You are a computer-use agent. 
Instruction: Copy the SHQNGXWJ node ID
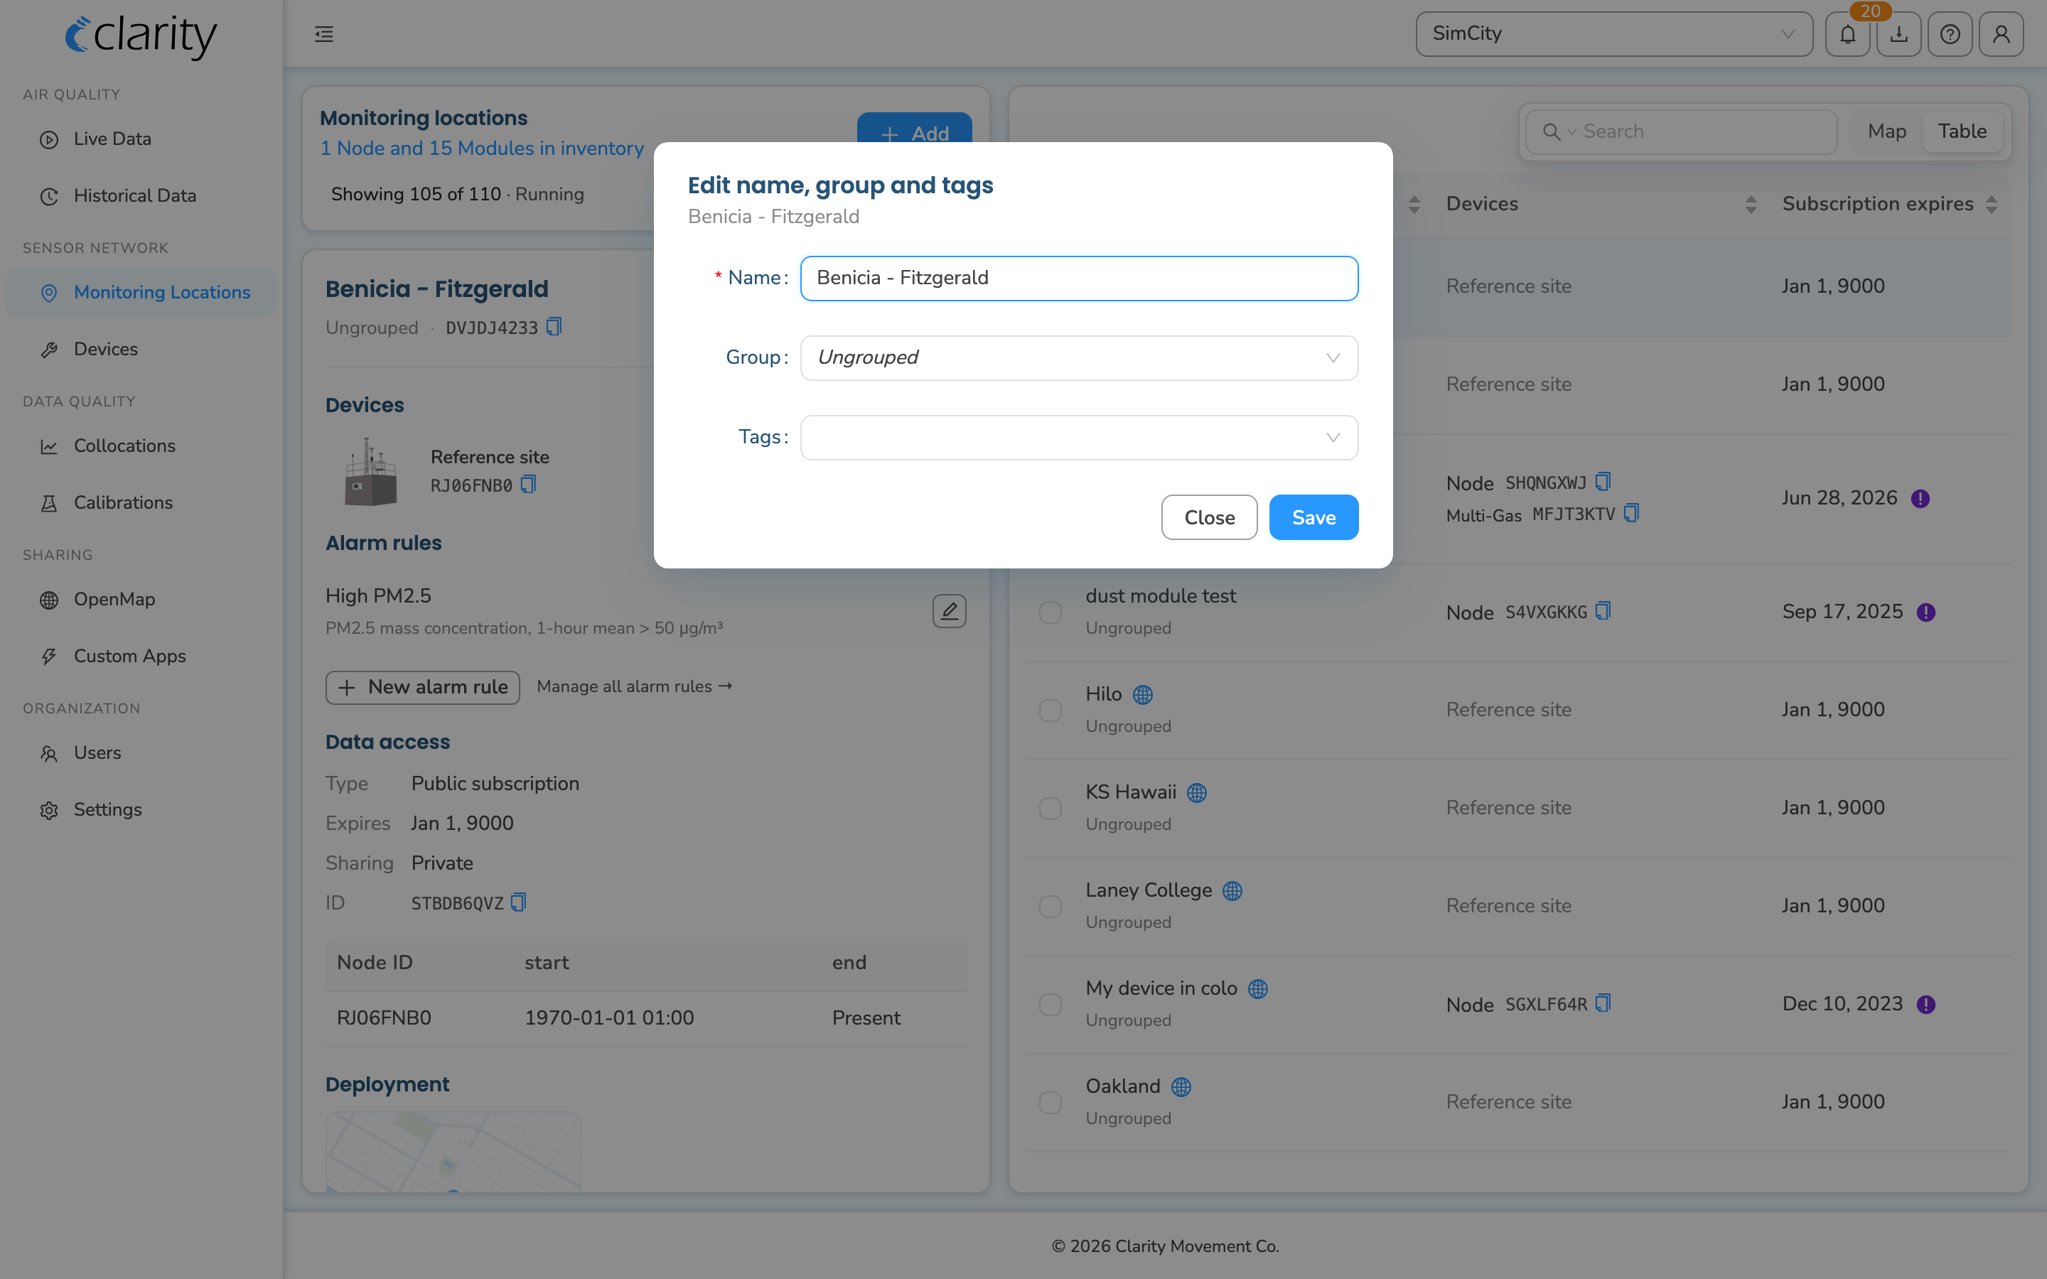[1603, 482]
